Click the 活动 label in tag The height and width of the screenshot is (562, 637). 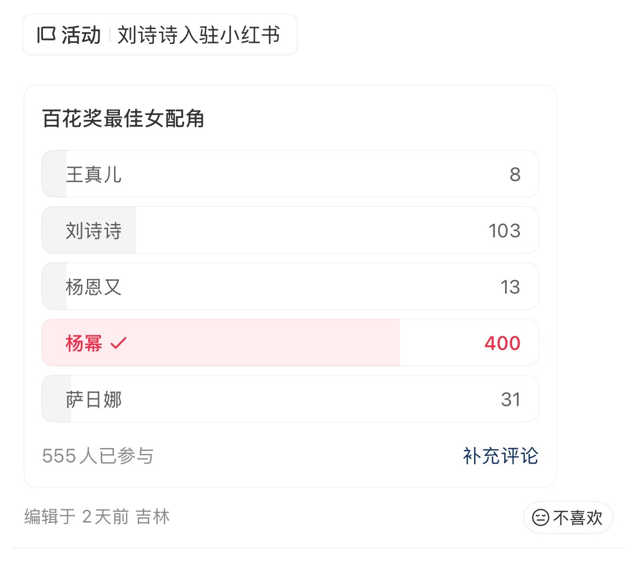point(81,35)
